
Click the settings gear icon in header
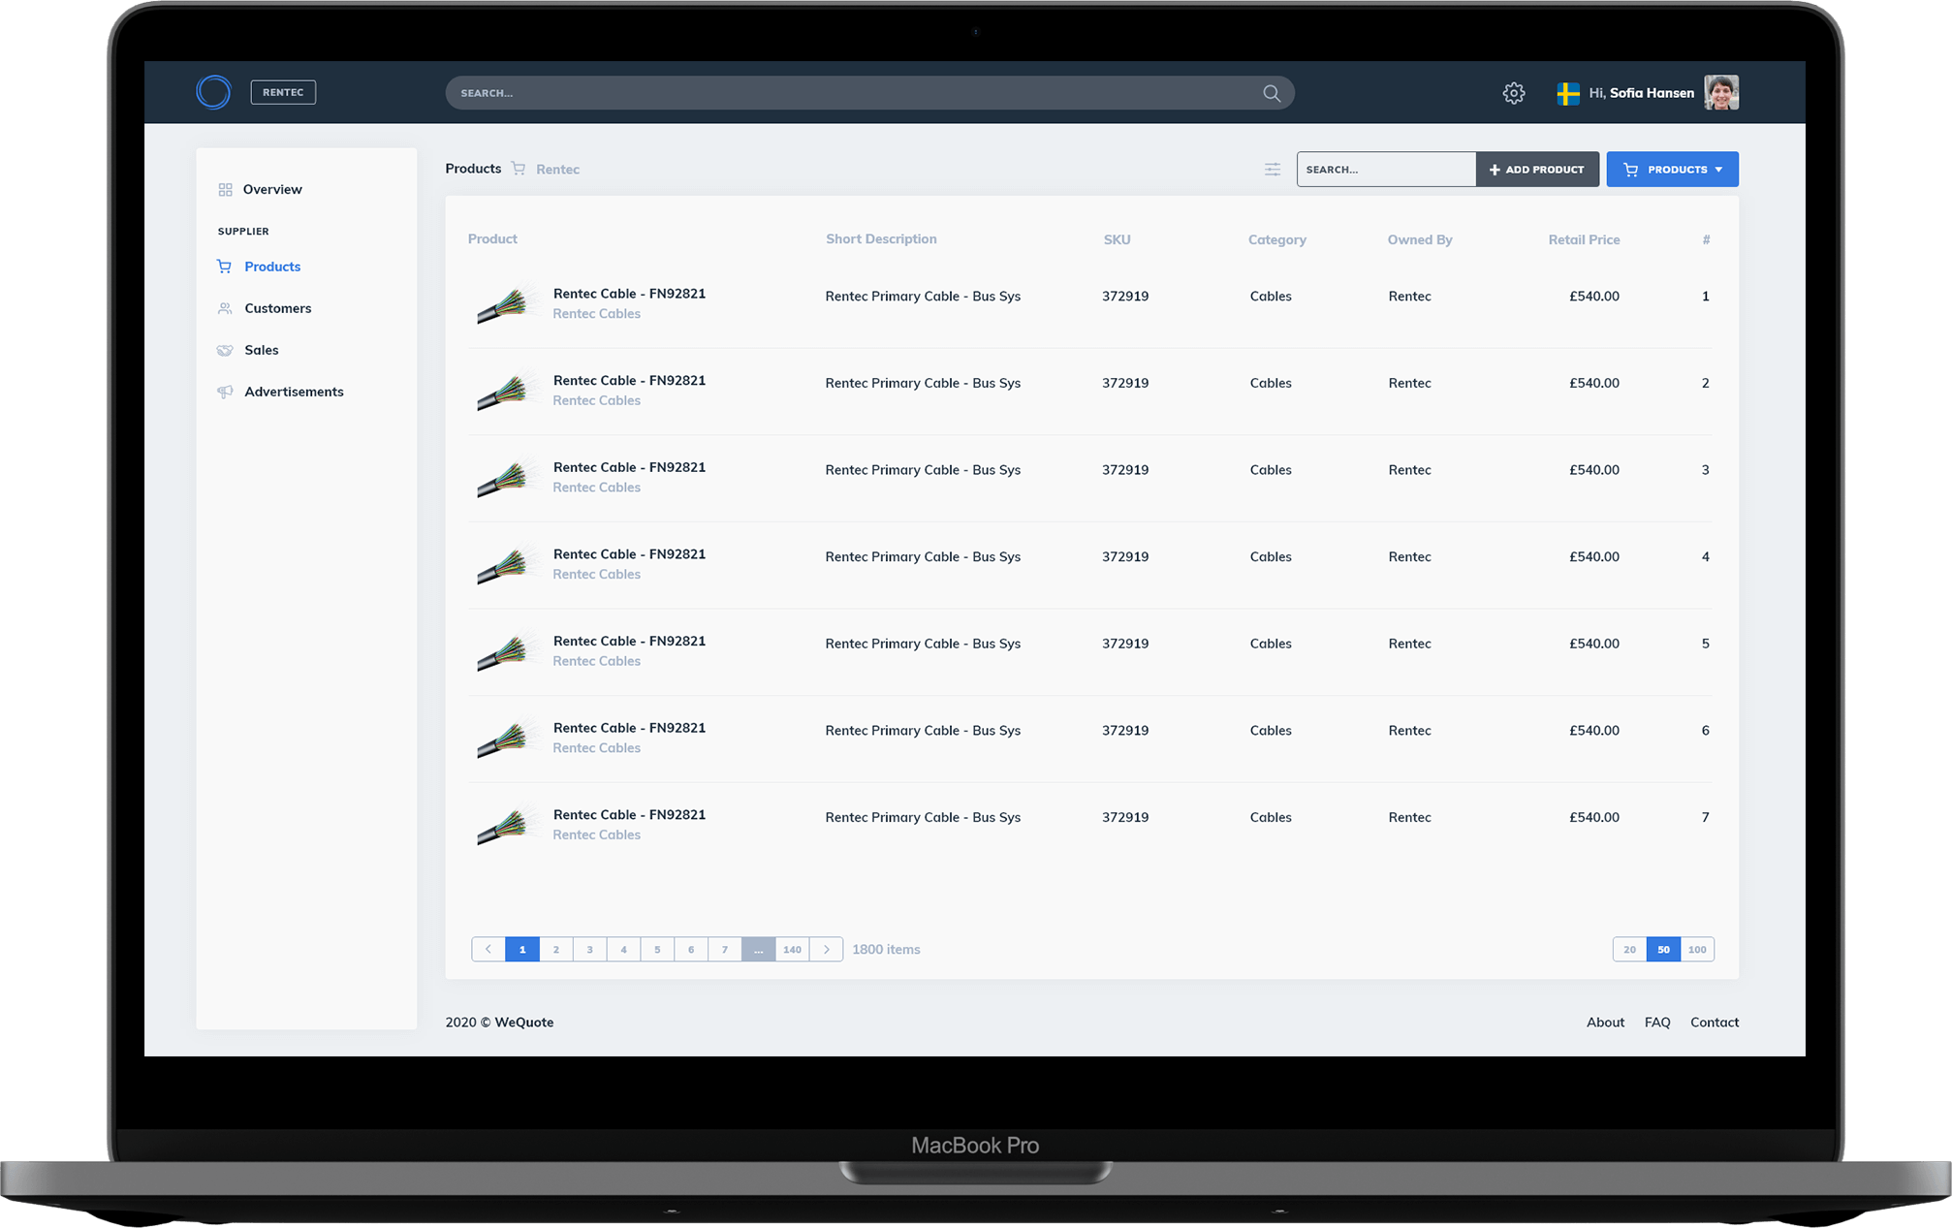click(x=1513, y=93)
